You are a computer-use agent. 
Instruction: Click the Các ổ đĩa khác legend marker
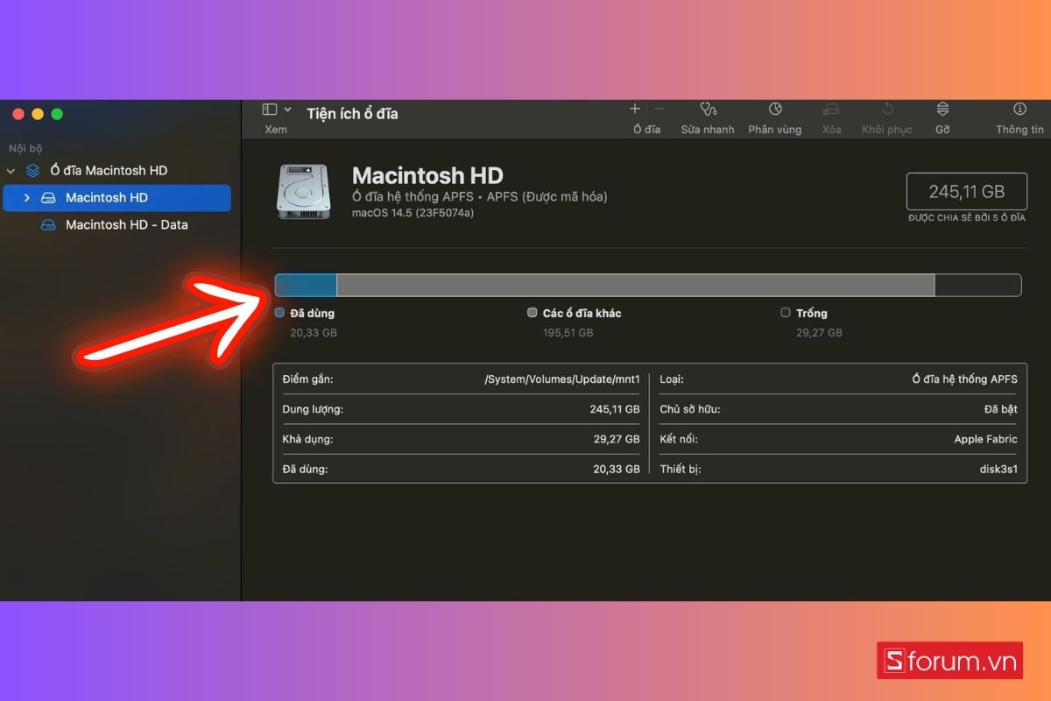coord(533,313)
